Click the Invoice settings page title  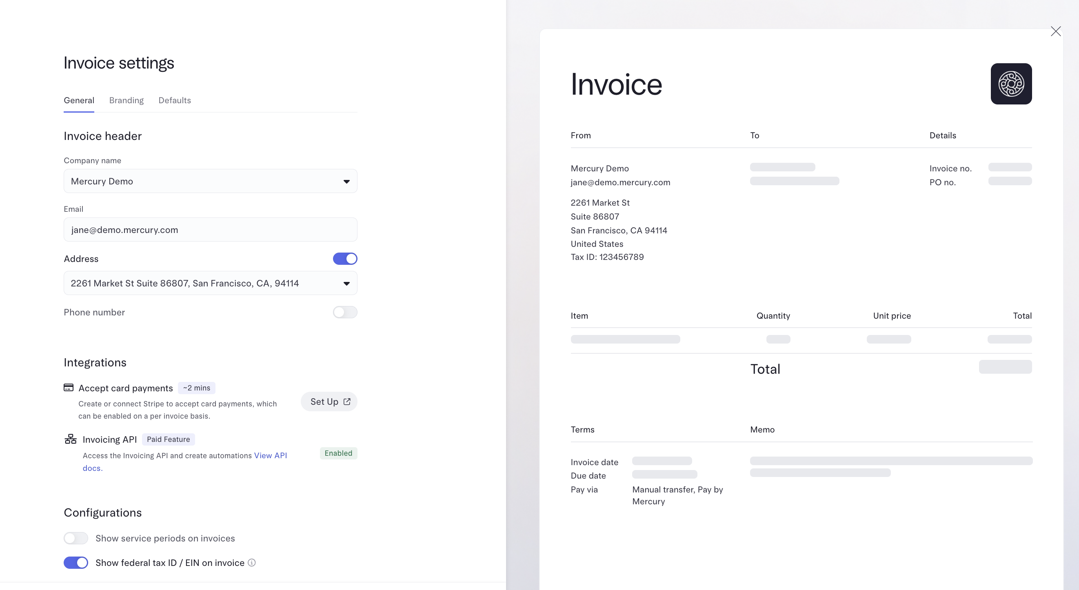pos(118,63)
